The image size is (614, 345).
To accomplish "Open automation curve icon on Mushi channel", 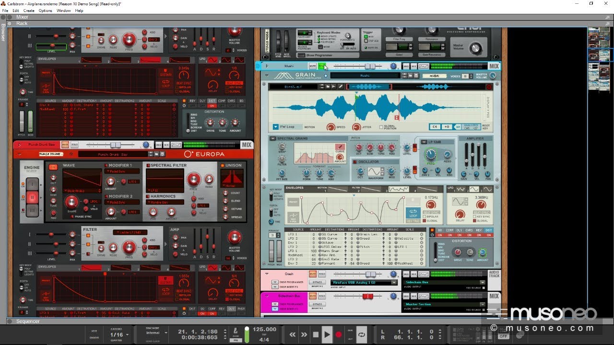I will tap(424, 66).
